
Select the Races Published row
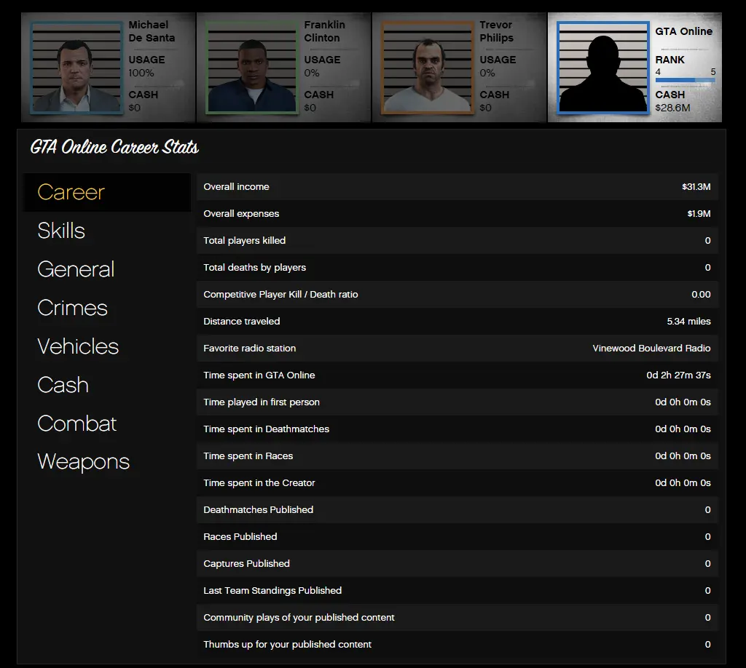458,537
